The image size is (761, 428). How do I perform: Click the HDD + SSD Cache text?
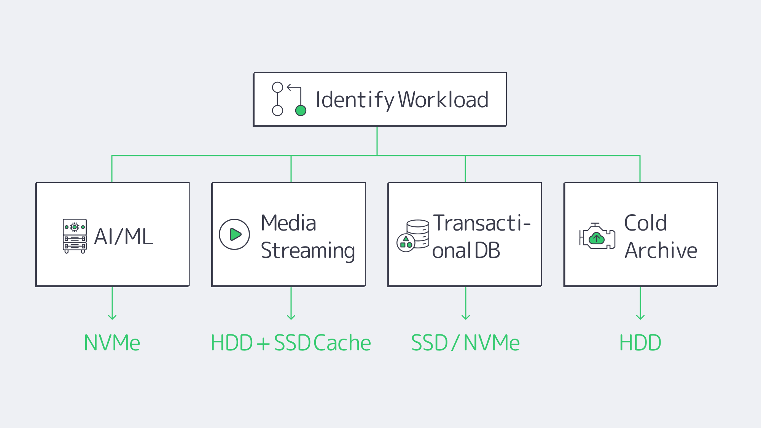tap(291, 343)
